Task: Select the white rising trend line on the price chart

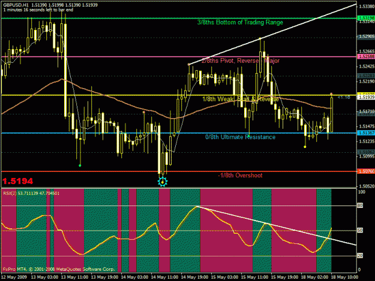Action: coord(272,34)
